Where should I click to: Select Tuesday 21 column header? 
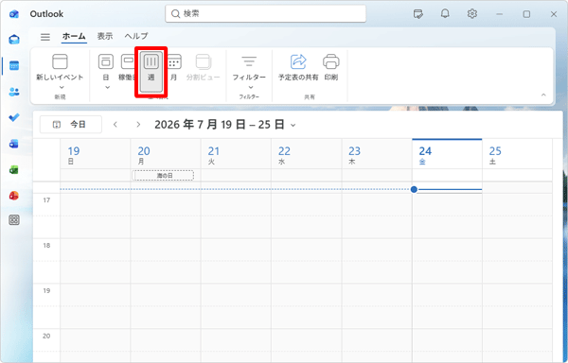click(x=236, y=154)
